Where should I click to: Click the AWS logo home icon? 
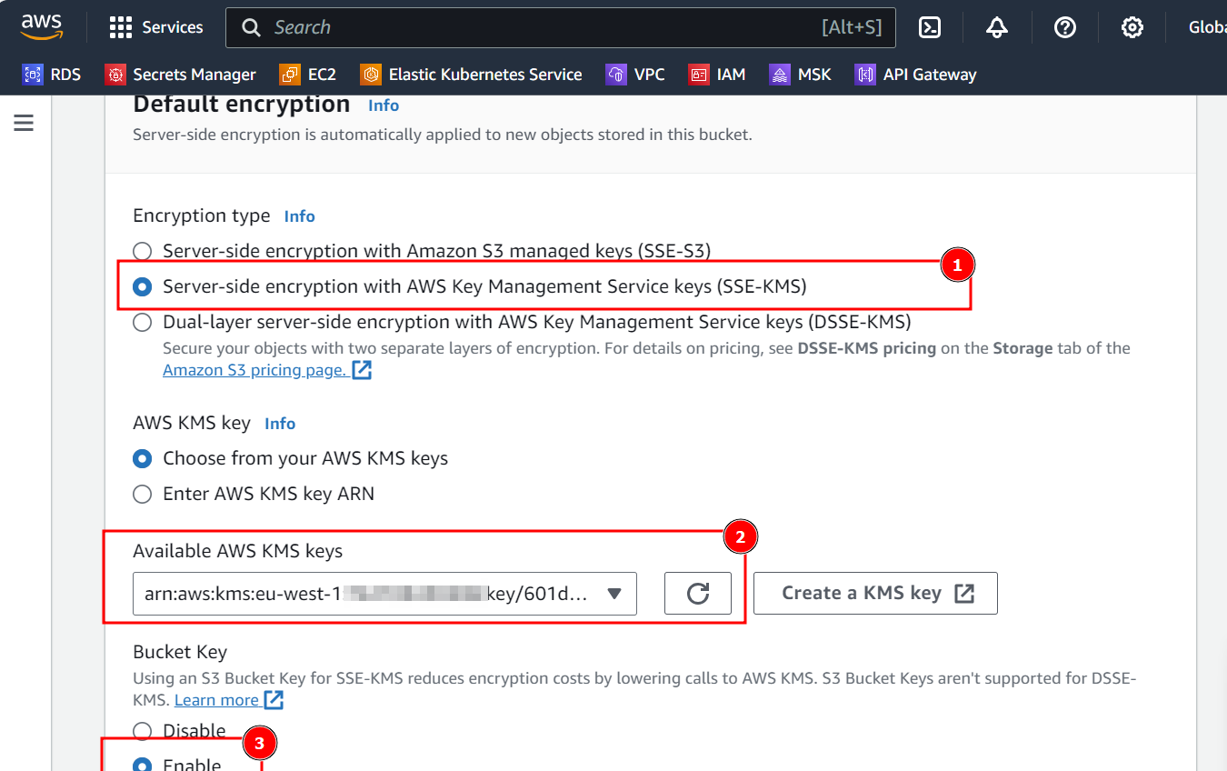(42, 27)
